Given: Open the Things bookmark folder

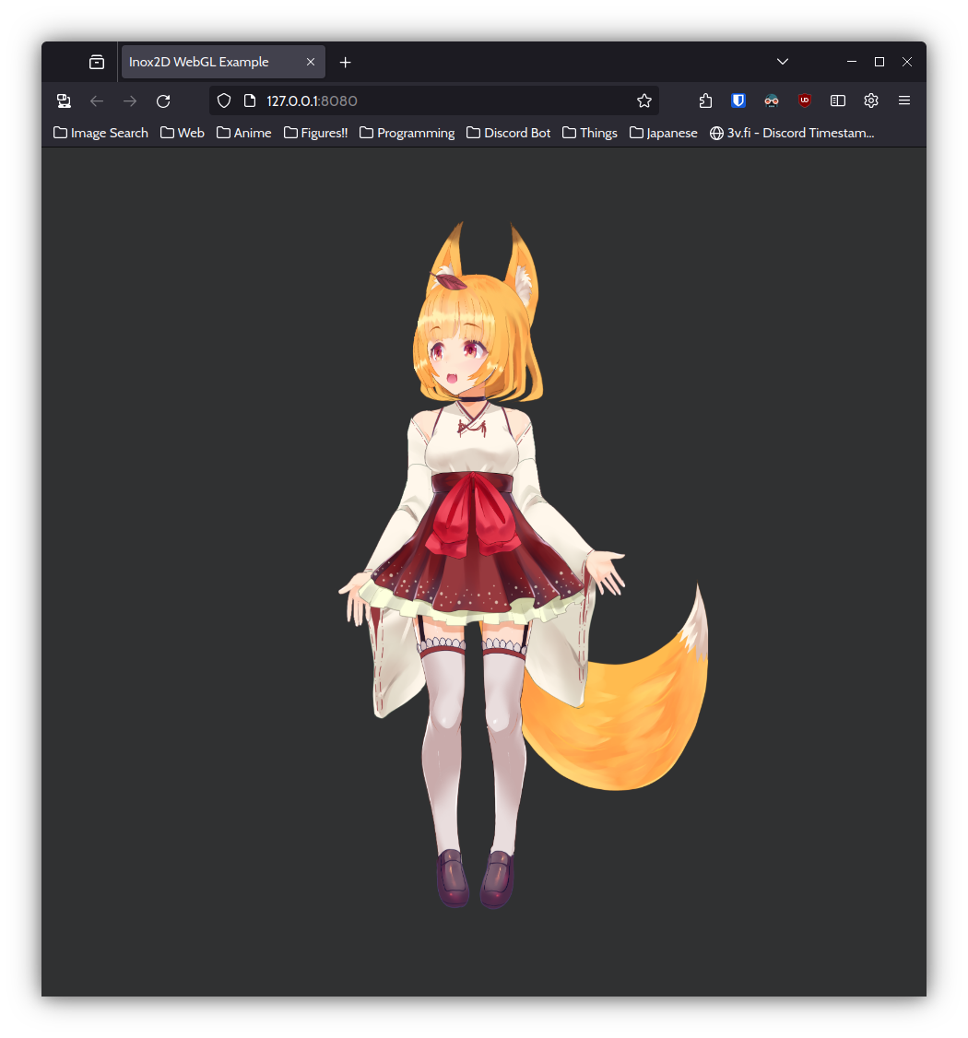Looking at the screenshot, I should [590, 133].
